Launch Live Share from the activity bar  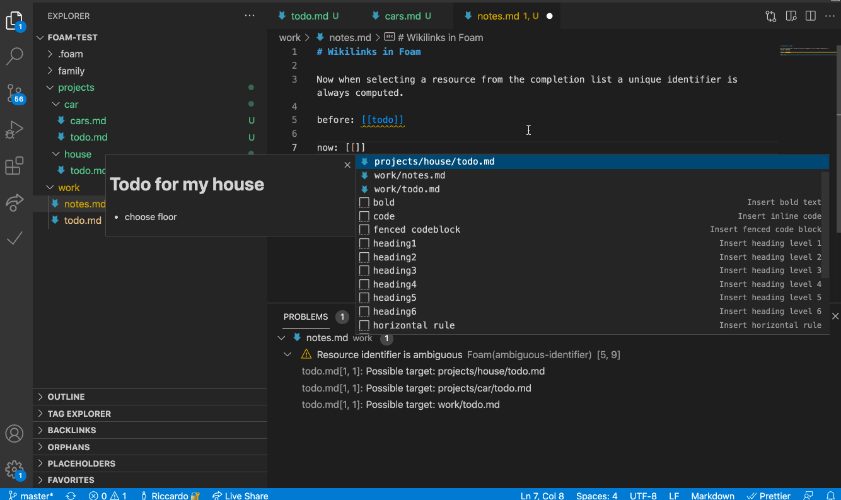[14, 202]
